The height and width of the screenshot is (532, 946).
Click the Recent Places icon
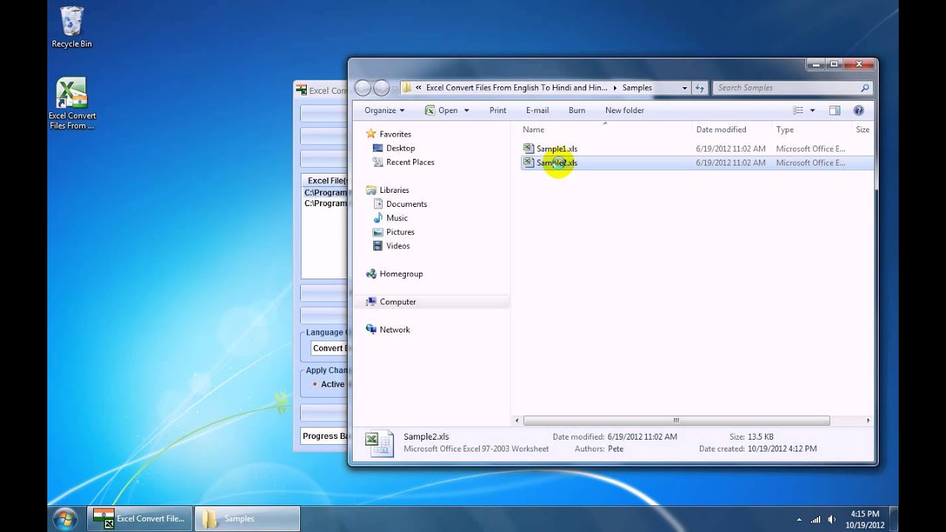(x=378, y=162)
